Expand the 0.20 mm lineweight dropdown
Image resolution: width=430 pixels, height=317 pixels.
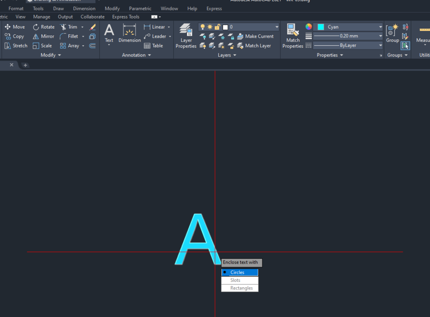pos(380,36)
